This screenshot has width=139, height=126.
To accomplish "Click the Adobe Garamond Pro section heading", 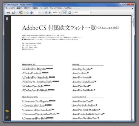I will pyautogui.click(x=30, y=97).
